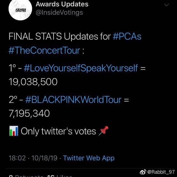Image resolution: width=177 pixels, height=177 pixels.
Task: Select the #BLACKPINKWorldTour hashtag
Action: point(73,100)
